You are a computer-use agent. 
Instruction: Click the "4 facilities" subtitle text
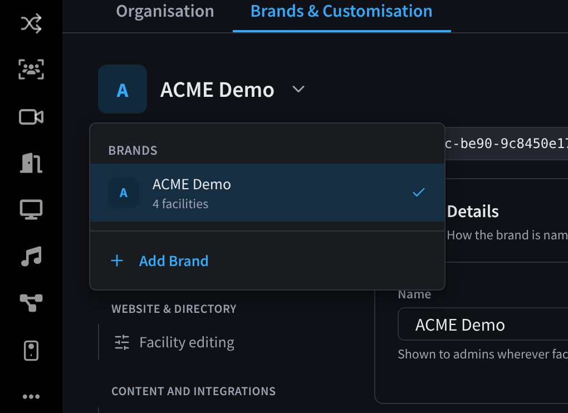tap(180, 204)
